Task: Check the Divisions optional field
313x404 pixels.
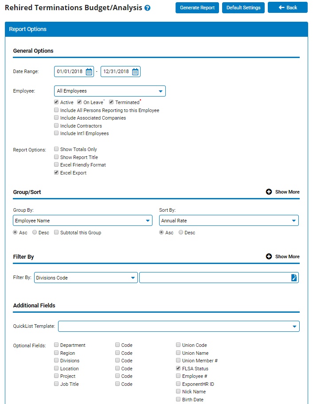Action: [x=56, y=360]
